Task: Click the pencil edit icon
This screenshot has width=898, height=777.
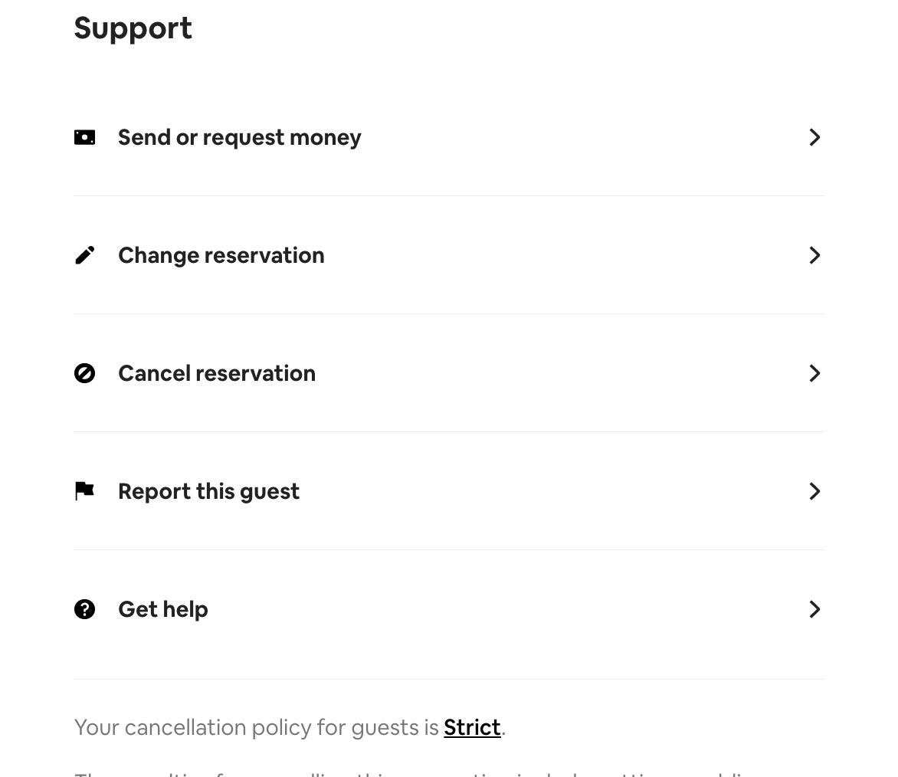Action: [84, 255]
